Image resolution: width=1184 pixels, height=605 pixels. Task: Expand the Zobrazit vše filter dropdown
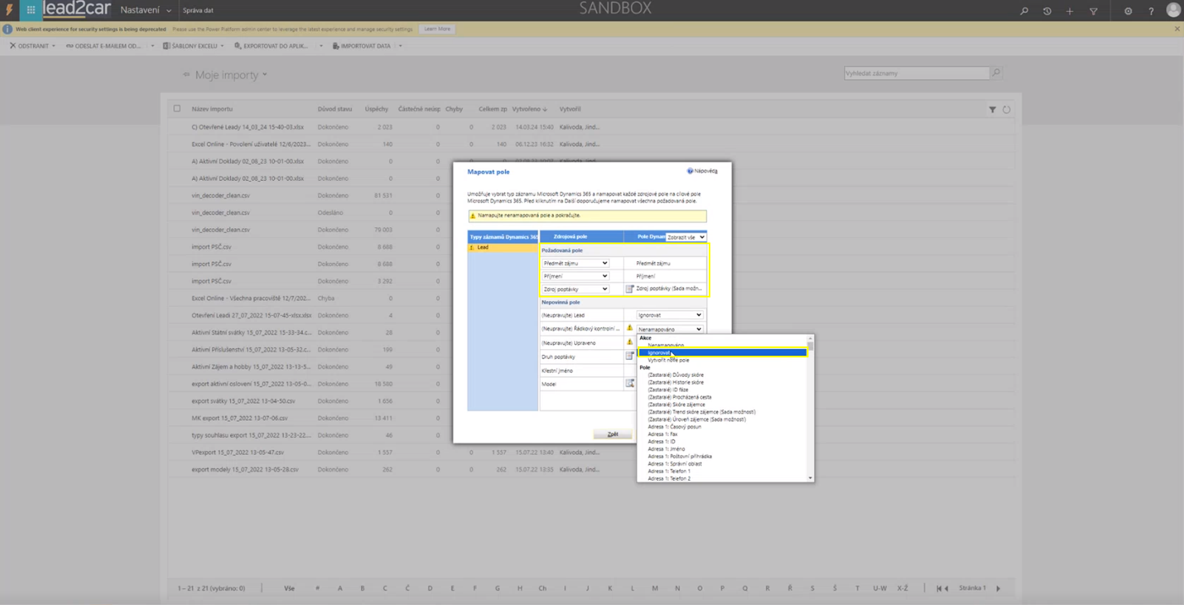pos(685,237)
